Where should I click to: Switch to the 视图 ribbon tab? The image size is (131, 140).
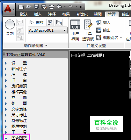[x=98, y=14]
